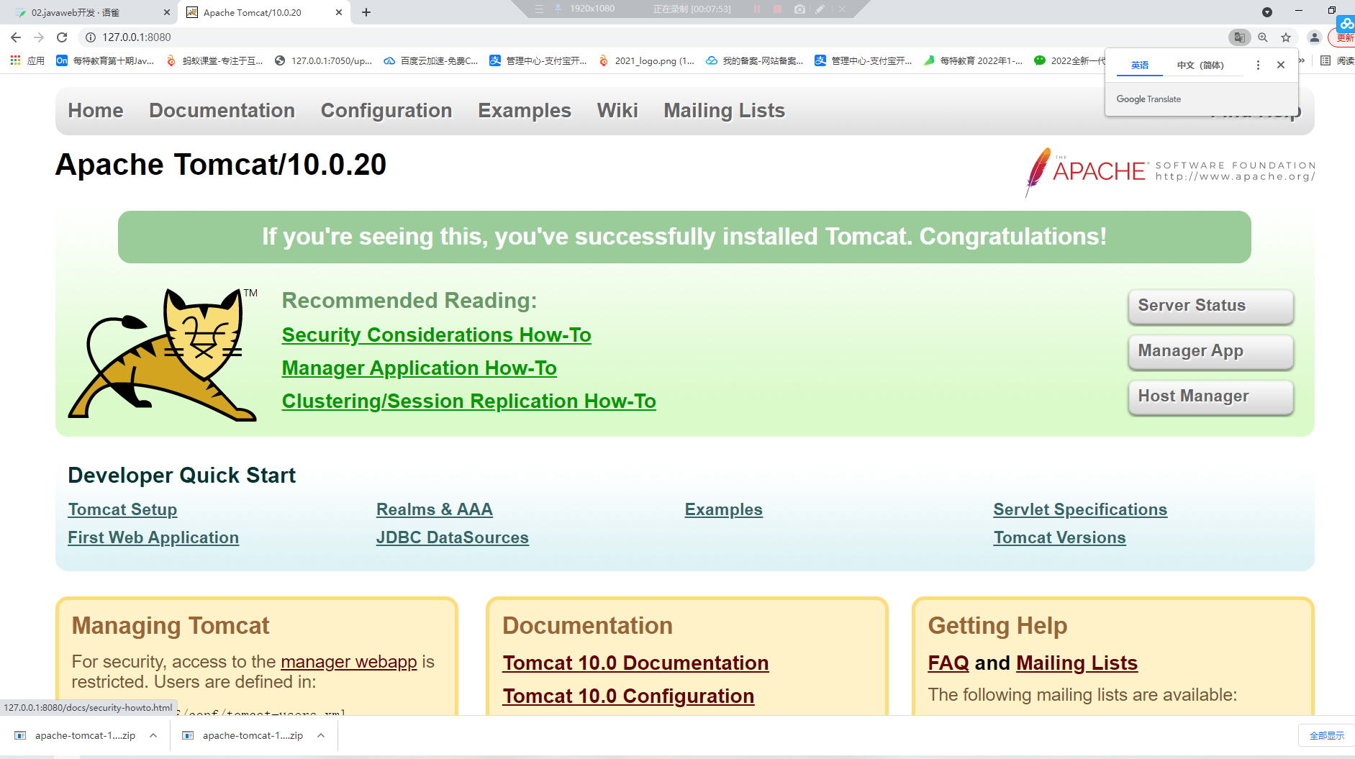Open the recorder pencil annotation tool
The image size is (1355, 759).
820,9
